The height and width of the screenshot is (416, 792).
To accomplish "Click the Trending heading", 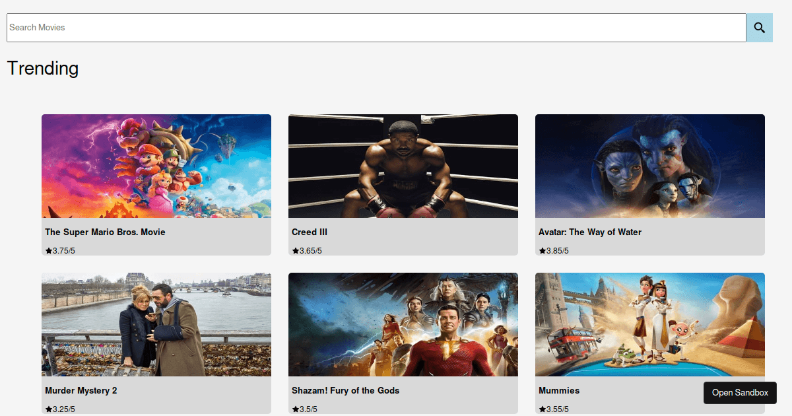I will pyautogui.click(x=43, y=68).
